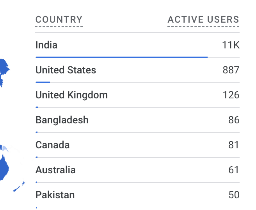Click the 11K active users value

click(231, 45)
